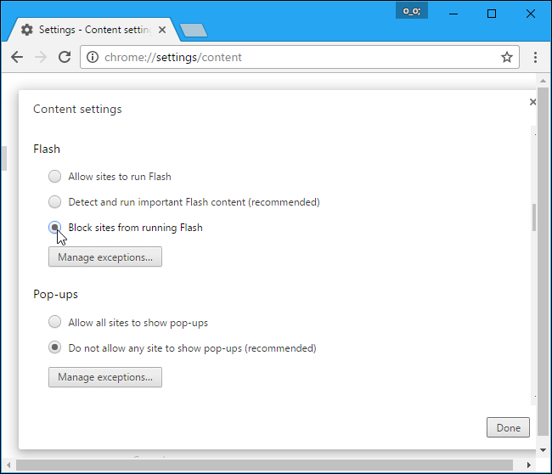Click the page scrollbar down arrow
Screen dimensions: 552x474
point(543,449)
